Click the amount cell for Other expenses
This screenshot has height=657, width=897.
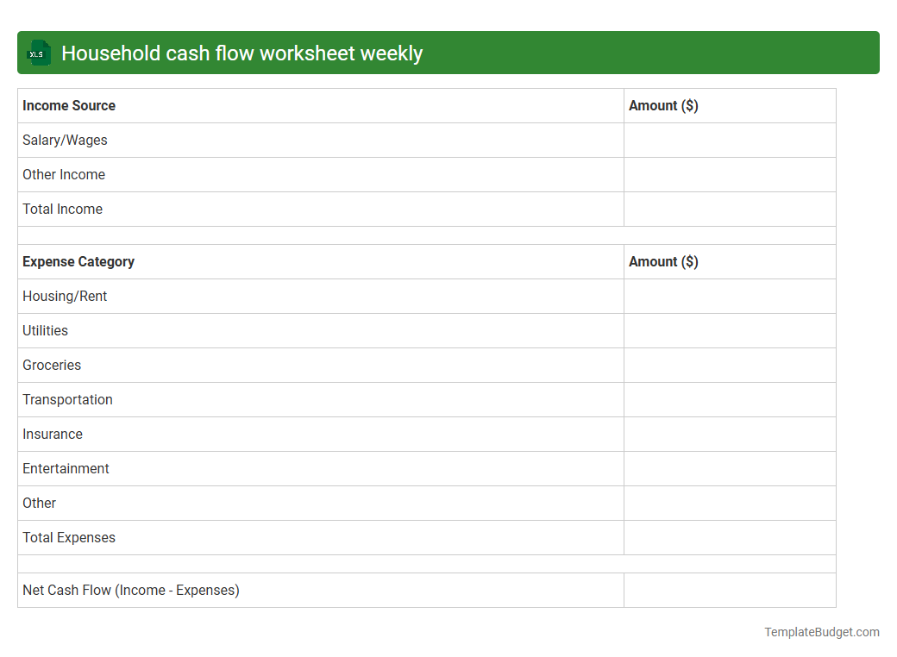tap(730, 503)
